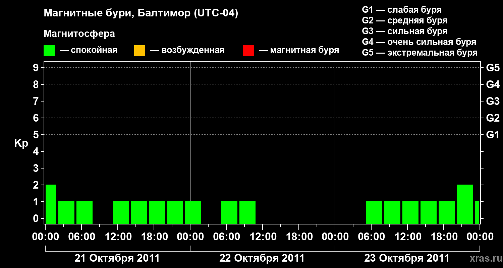Click the 12:00 tick label under 21 Октября
Image resolution: width=503 pixels, height=268 pixels.
[118, 237]
